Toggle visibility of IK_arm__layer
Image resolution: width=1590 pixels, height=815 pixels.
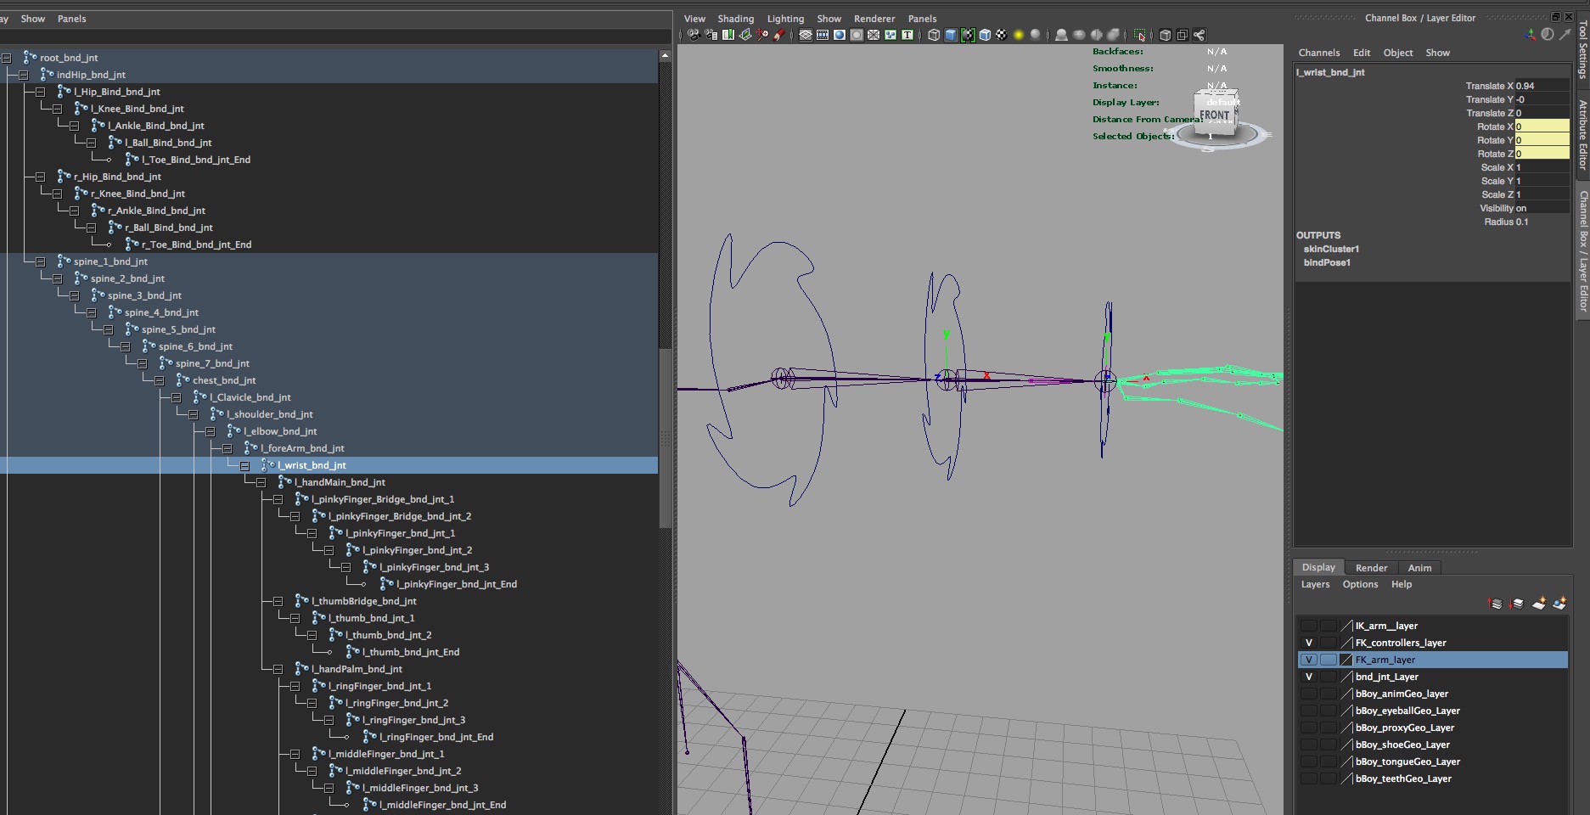coord(1308,626)
